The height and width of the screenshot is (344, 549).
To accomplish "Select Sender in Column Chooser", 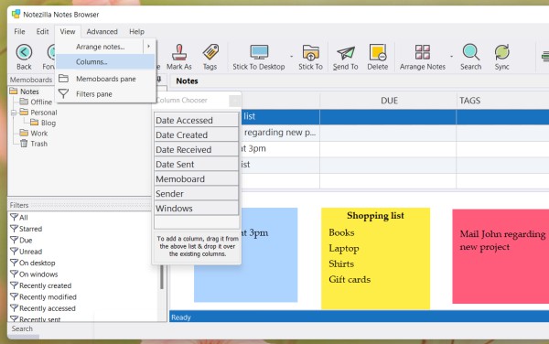I will pyautogui.click(x=196, y=194).
